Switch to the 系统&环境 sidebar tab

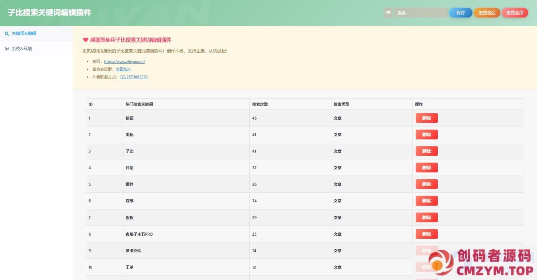tap(22, 49)
